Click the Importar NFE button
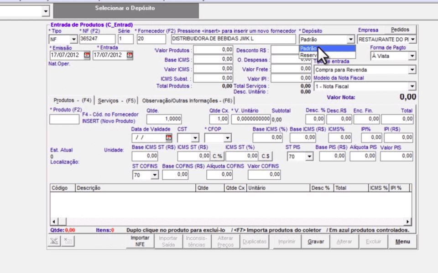Screen dimensions: 438x273 coord(140,241)
